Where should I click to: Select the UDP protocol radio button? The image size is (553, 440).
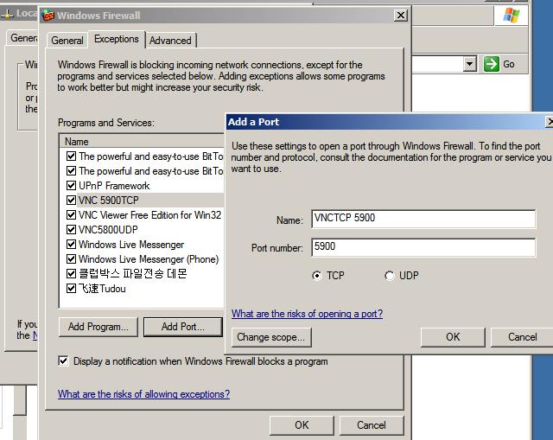coord(389,276)
